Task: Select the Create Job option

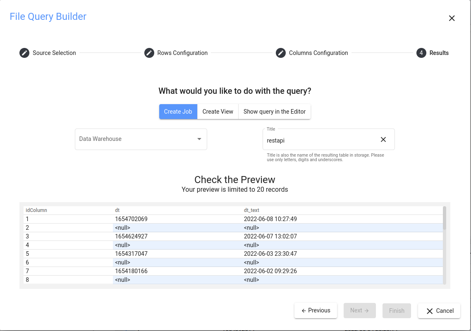Action: 178,112
